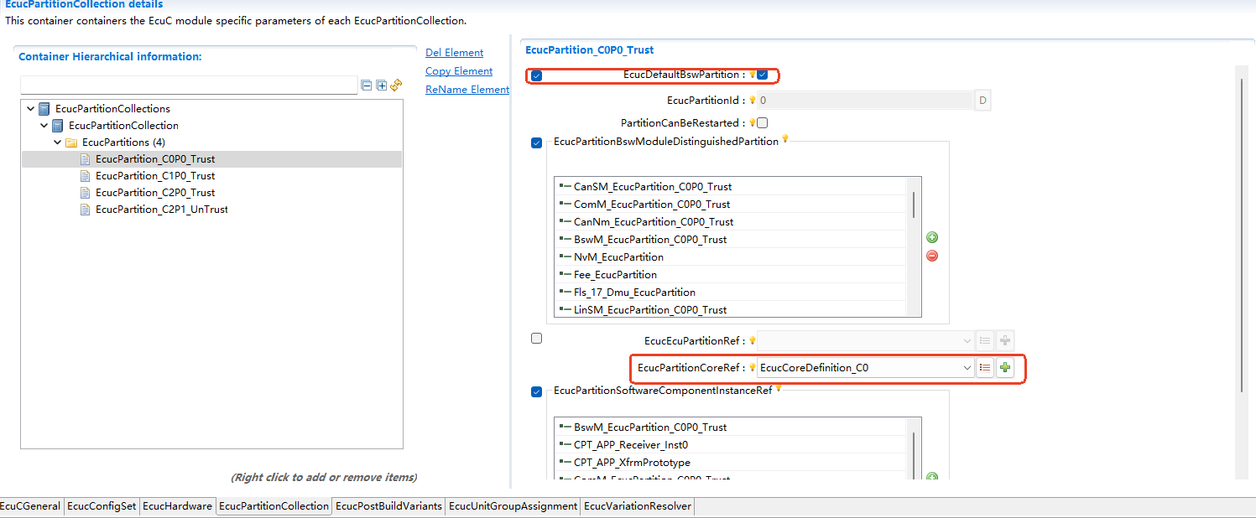Click the D button beside EcucPartitionId
Screen dimensions: 1256x518
(982, 101)
